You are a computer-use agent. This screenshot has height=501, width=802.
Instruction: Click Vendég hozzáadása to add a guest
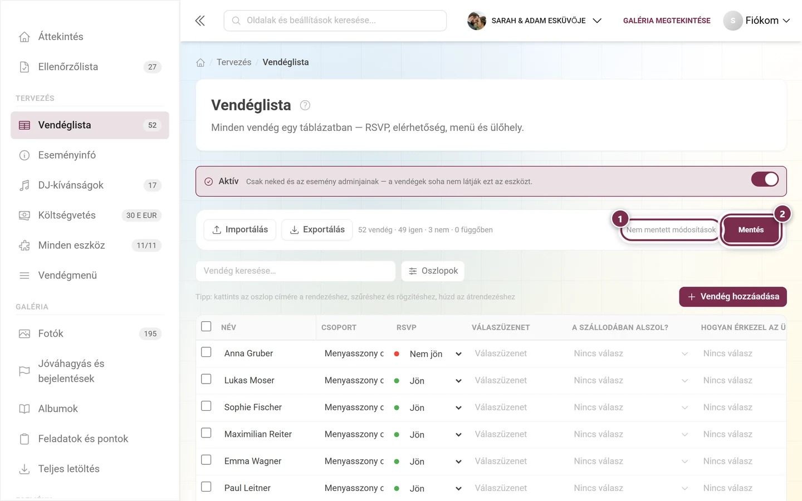(x=733, y=297)
